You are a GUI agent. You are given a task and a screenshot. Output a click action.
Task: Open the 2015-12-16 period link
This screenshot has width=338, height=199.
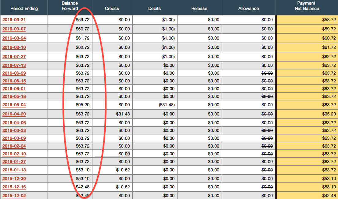14,187
